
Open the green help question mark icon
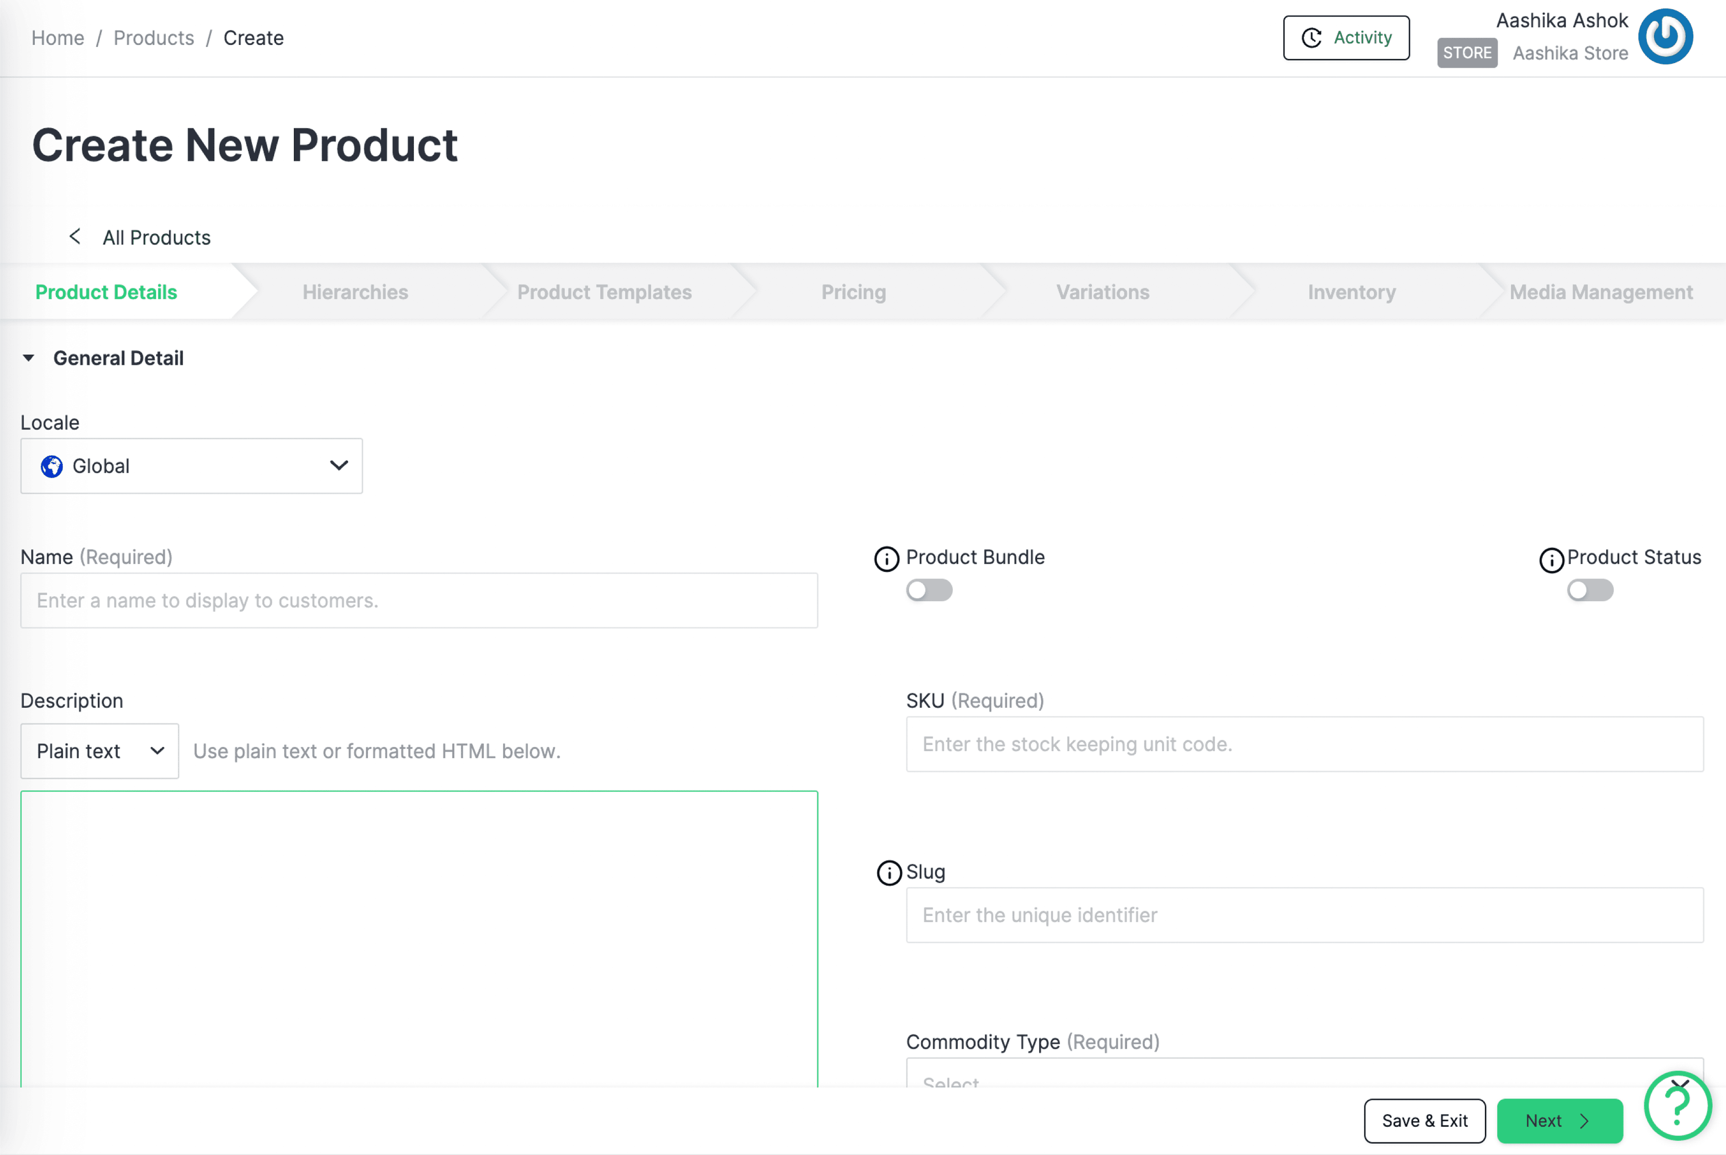pos(1677,1106)
